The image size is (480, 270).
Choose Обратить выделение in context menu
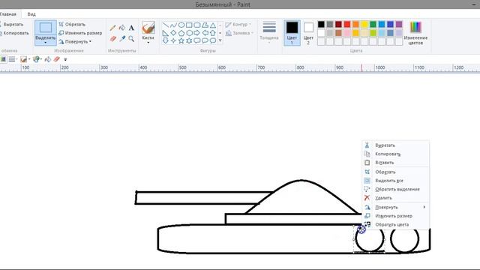(396, 189)
